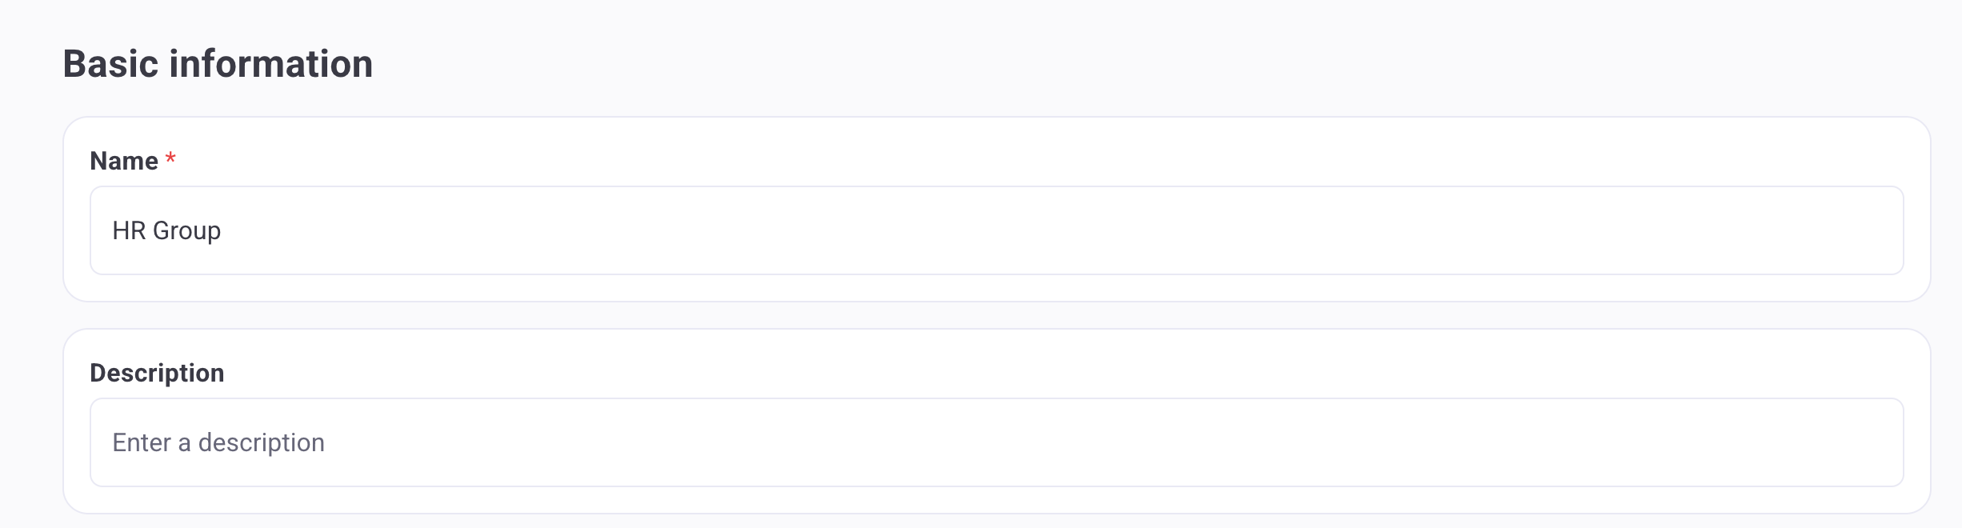Click the word "HR" in the Name field
1962x528 pixels.
pos(129,230)
